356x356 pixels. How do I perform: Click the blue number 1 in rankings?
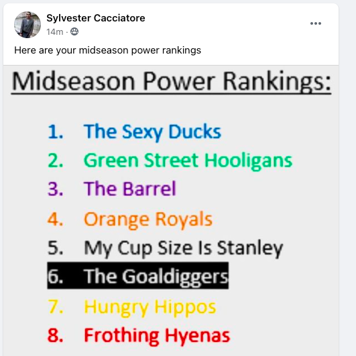[55, 132]
